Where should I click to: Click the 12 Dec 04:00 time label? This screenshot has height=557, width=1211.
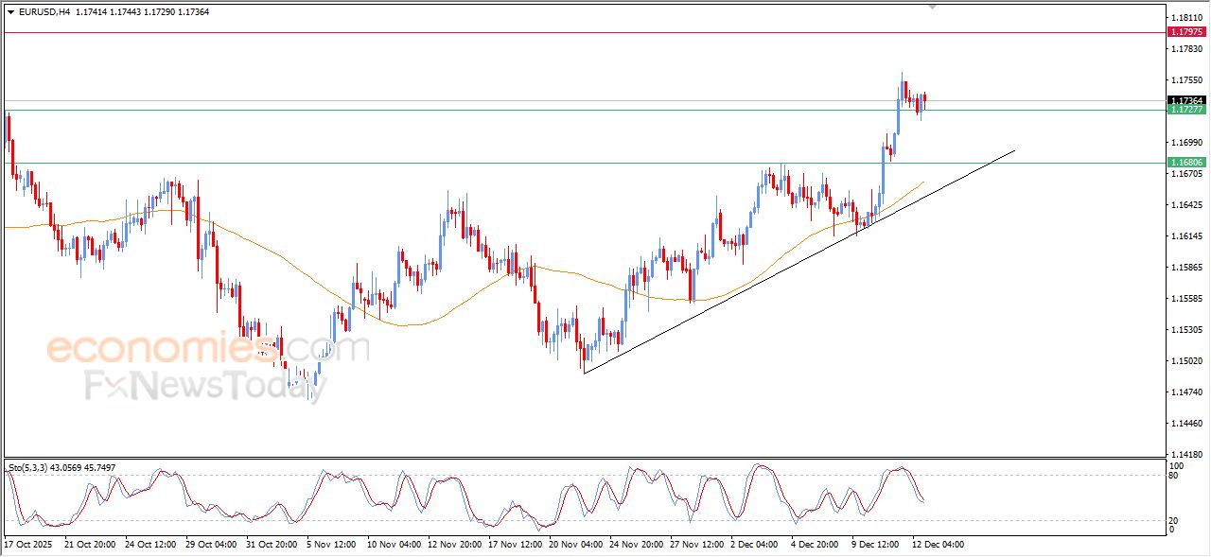(x=938, y=545)
